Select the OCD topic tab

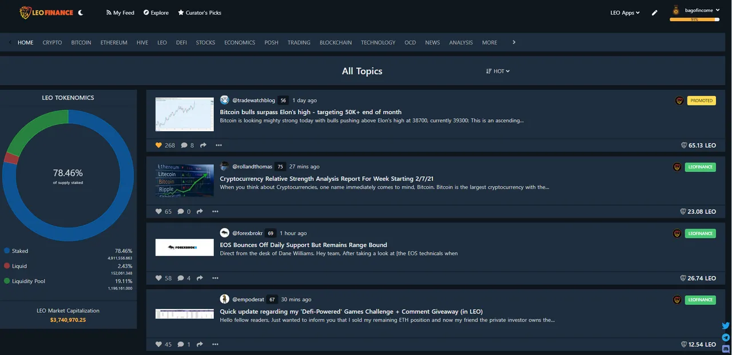[x=410, y=42]
